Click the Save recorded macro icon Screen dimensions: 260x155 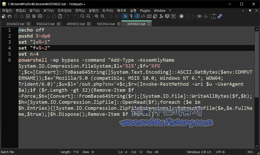(206, 16)
